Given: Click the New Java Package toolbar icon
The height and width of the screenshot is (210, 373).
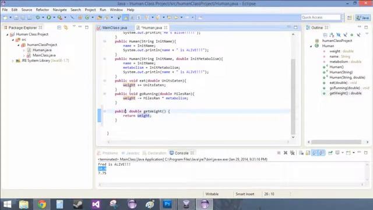Looking at the screenshot, I should tap(80, 17).
